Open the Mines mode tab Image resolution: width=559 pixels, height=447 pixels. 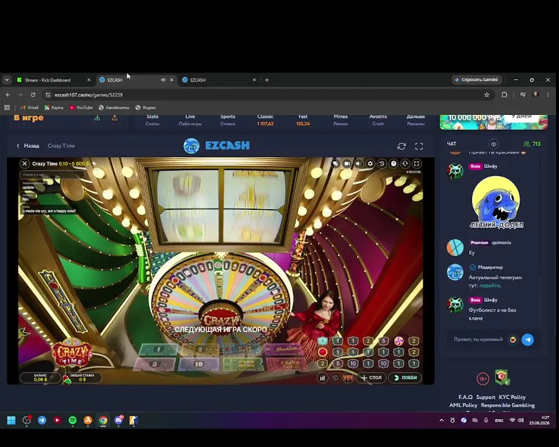[x=340, y=120]
